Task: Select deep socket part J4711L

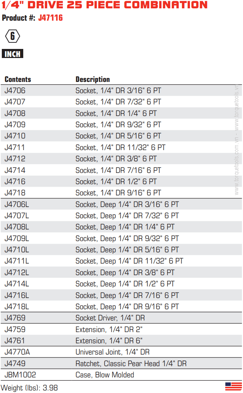Action: pyautogui.click(x=17, y=261)
